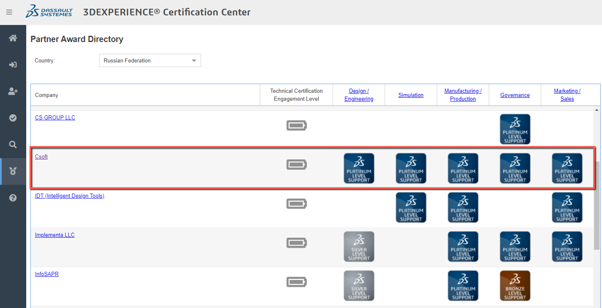This screenshot has height=308, width=602.
Task: Open the Csoft company link
Action: coord(41,156)
